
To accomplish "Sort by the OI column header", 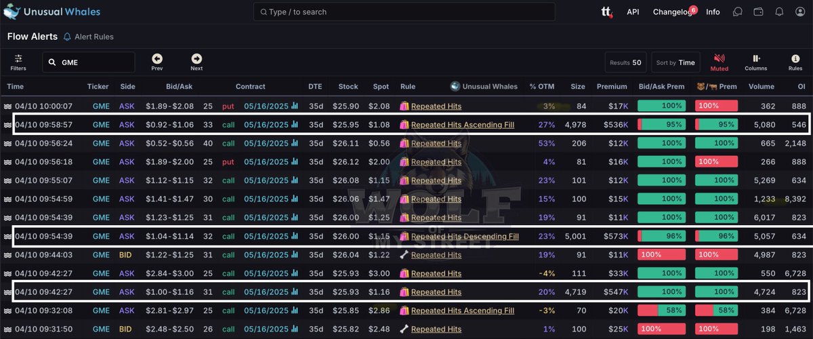I will (801, 87).
